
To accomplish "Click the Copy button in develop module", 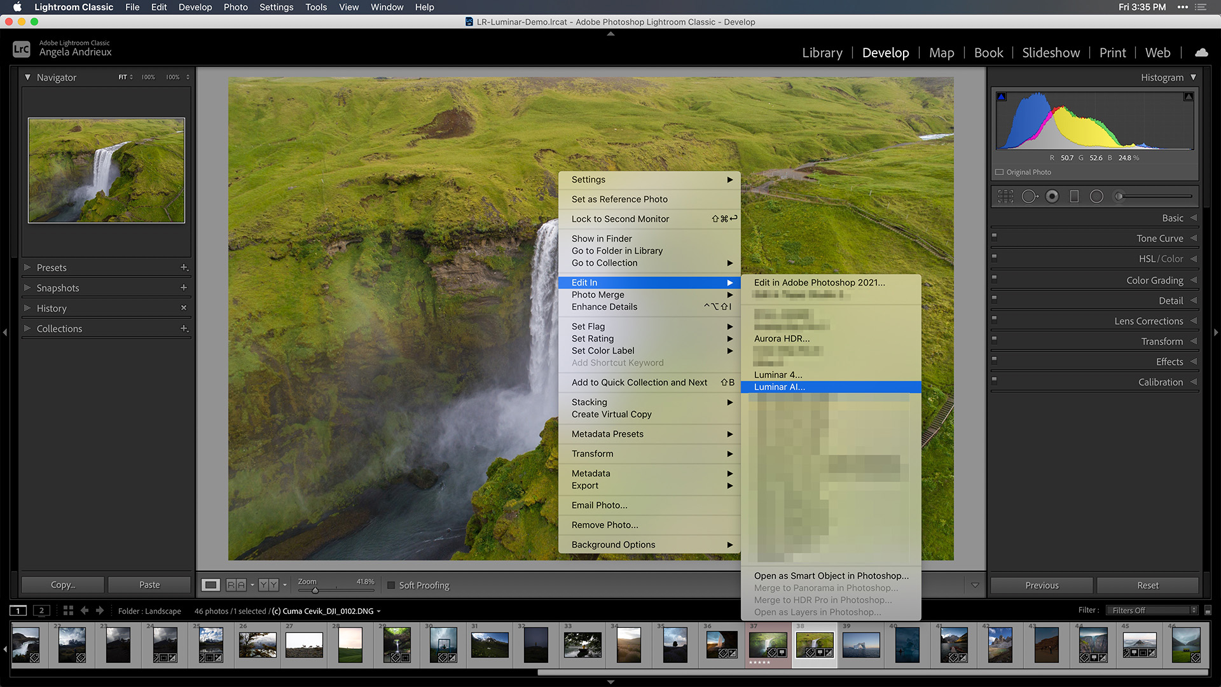I will coord(63,585).
